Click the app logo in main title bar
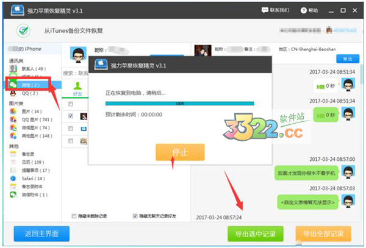The height and width of the screenshot is (248, 366). (18, 10)
